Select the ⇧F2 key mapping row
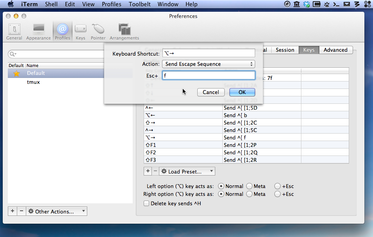 click(x=246, y=152)
